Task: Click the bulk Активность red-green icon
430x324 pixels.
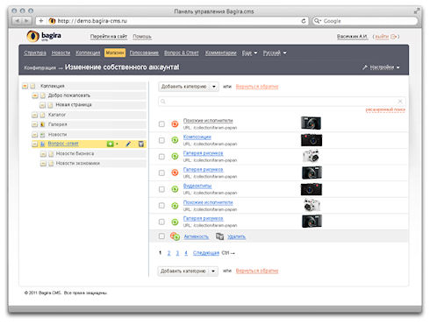Action: click(x=175, y=236)
